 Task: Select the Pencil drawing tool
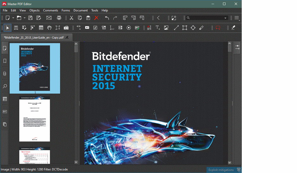(201, 28)
